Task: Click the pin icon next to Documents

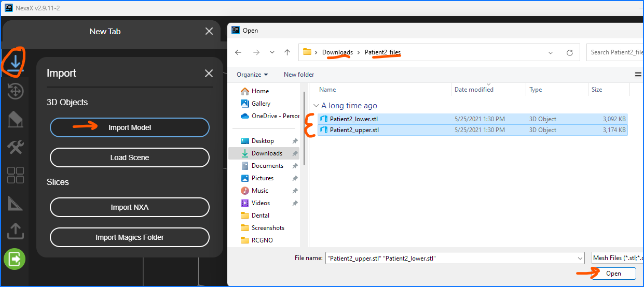Action: [295, 166]
